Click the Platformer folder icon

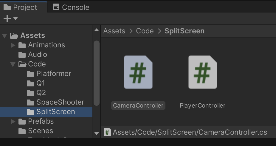click(x=30, y=74)
